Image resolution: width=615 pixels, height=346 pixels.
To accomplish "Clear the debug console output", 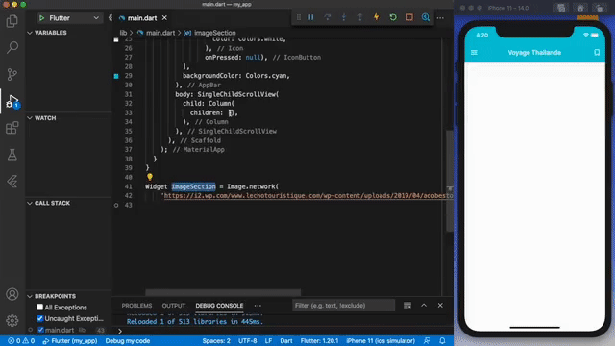I will tap(407, 306).
